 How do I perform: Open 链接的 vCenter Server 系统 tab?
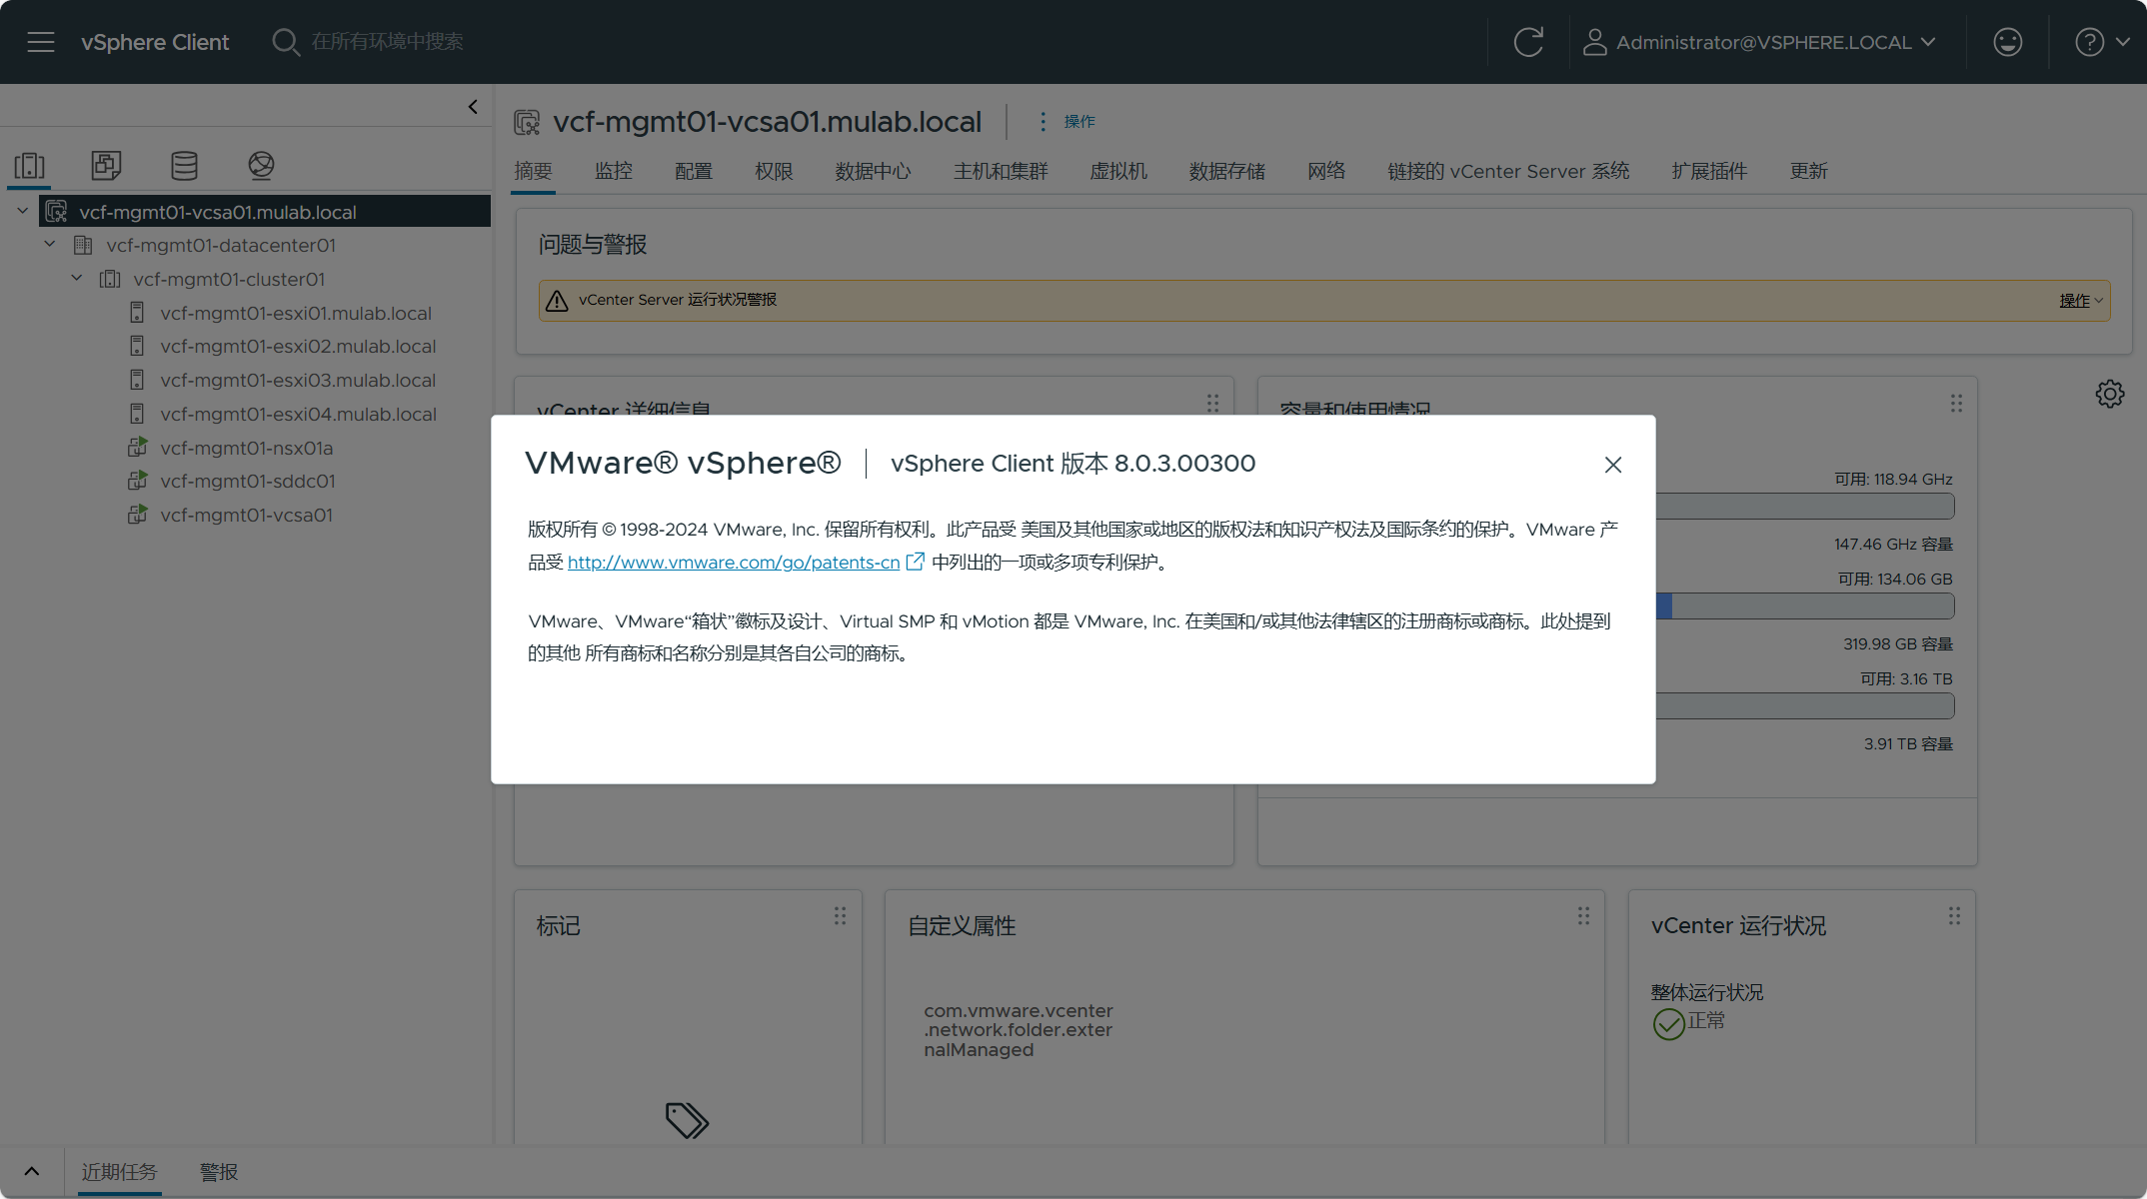click(x=1508, y=171)
